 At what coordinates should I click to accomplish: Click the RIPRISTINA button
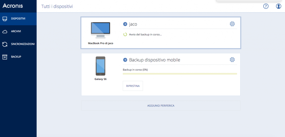pyautogui.click(x=133, y=86)
